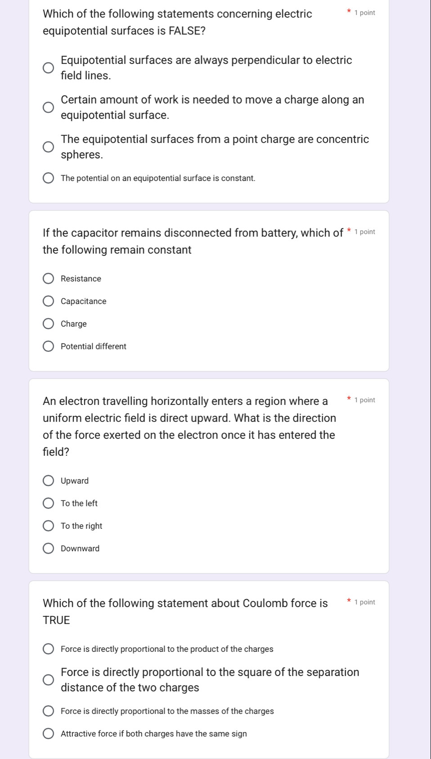This screenshot has width=431, height=759.
Task: Choose Downward as the force direction
Action: [x=48, y=549]
